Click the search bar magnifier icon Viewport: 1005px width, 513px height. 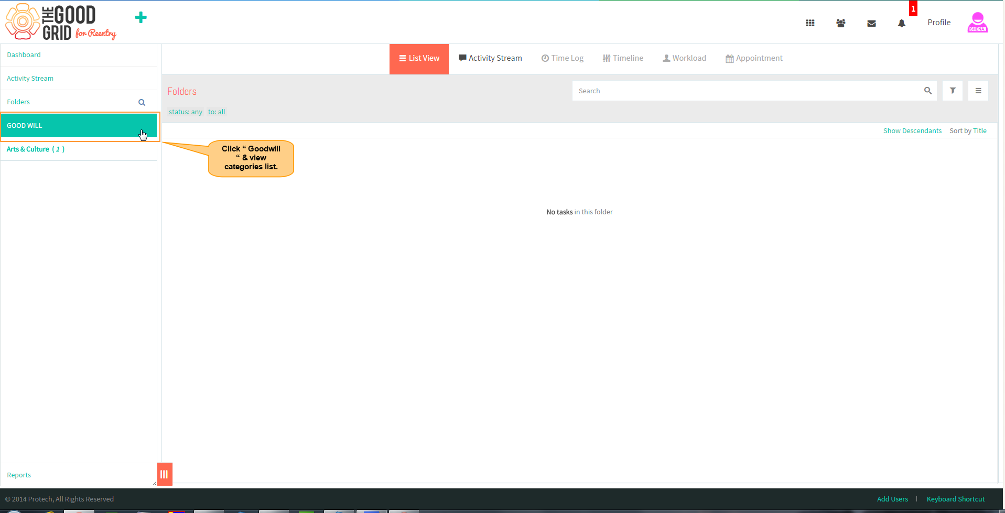coord(928,91)
